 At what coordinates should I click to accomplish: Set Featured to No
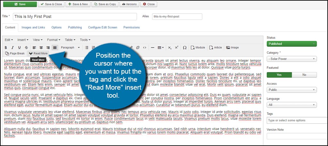click(x=304, y=75)
